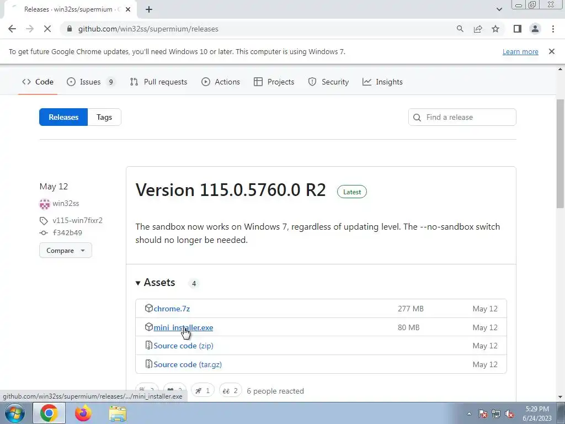Screen dimensions: 565x424
Task: Click the Action Center flag tray icon
Action: click(483, 414)
